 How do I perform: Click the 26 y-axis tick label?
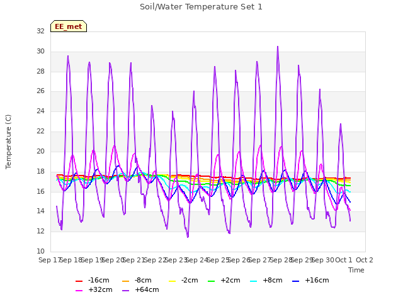[40, 91]
